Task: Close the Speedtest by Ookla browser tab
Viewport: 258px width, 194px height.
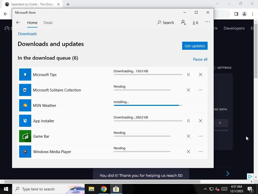Action: click(x=58, y=4)
